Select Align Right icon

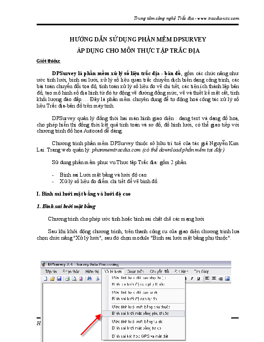click(x=220, y=279)
